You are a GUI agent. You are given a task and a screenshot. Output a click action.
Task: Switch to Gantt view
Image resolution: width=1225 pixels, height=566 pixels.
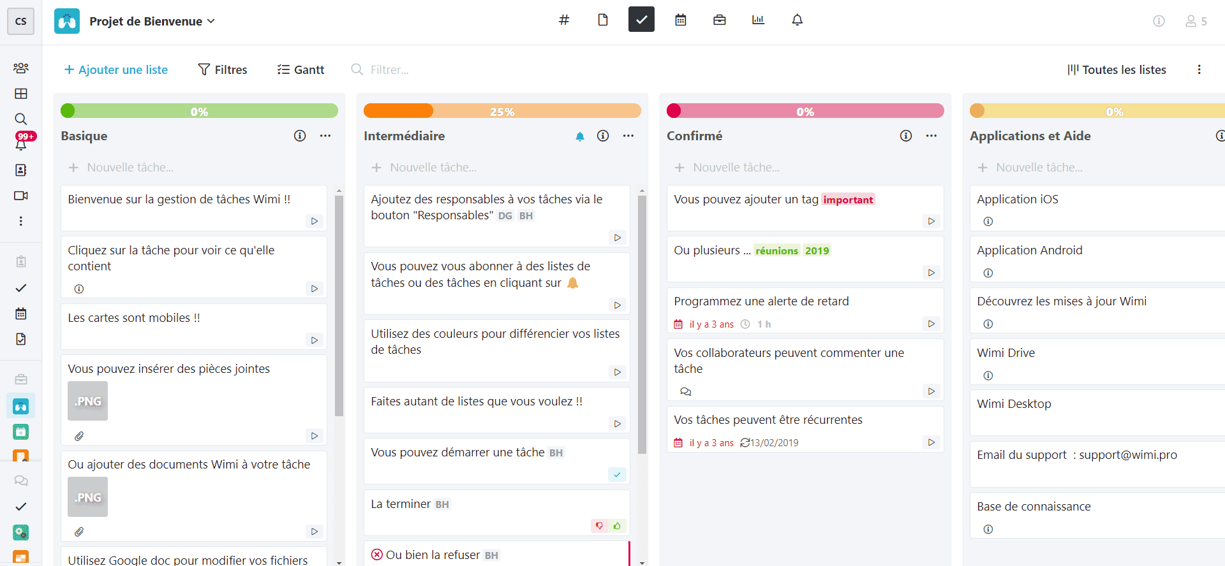(301, 69)
